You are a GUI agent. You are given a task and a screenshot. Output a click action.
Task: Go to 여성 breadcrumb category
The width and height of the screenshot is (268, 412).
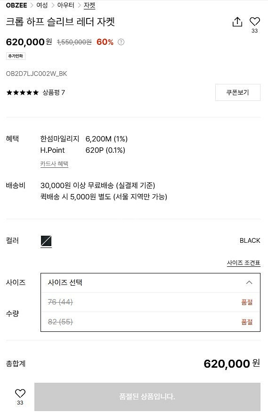pos(42,5)
